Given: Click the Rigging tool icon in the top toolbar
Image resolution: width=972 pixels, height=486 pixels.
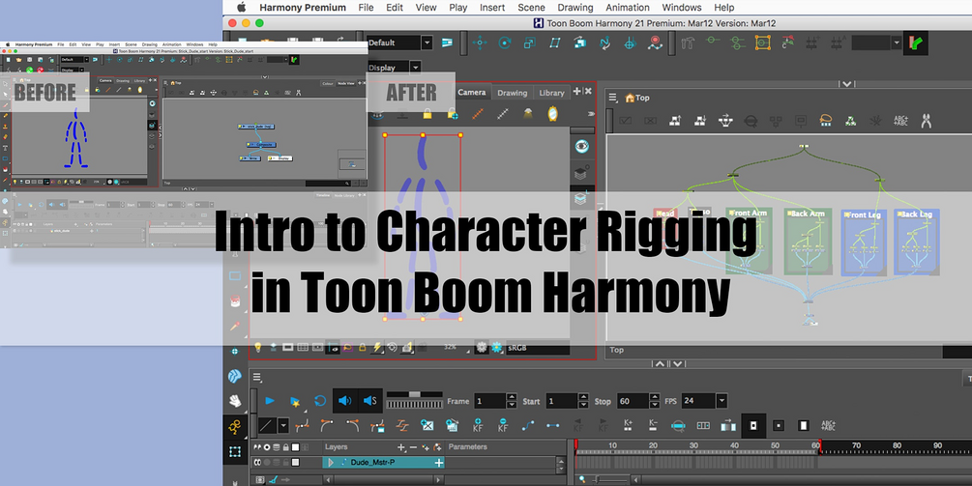Looking at the screenshot, I should (x=688, y=43).
